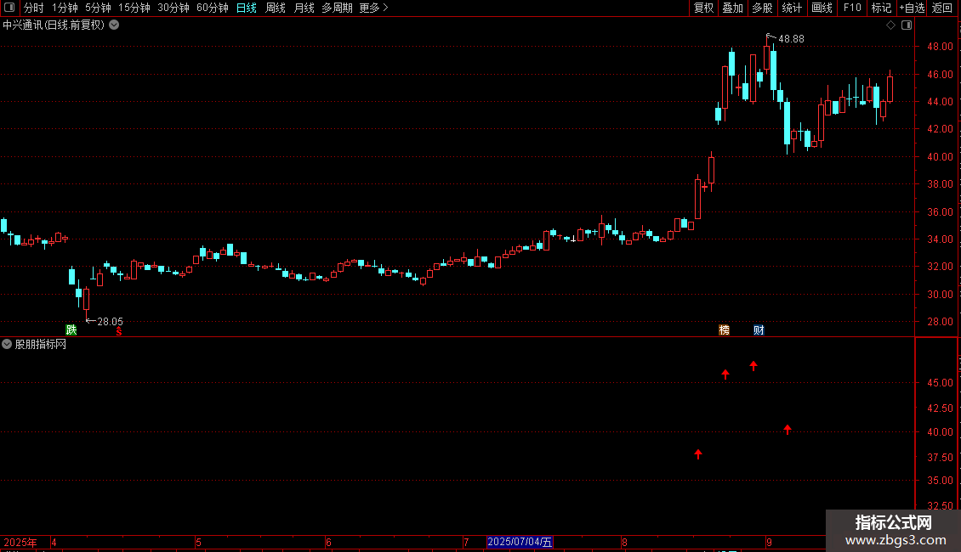Click the 2025/07/04/五 date marker
The image size is (961, 552).
[x=520, y=542]
